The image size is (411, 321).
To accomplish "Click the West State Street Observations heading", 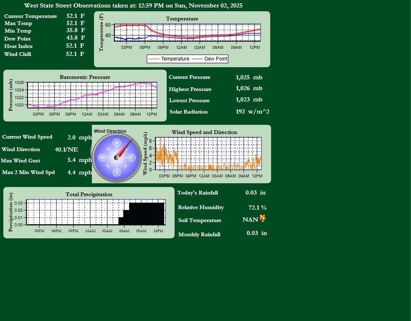I will [x=133, y=6].
